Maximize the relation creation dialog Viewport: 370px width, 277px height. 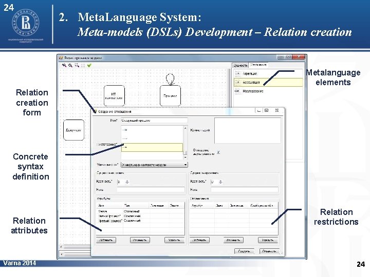coord(266,110)
